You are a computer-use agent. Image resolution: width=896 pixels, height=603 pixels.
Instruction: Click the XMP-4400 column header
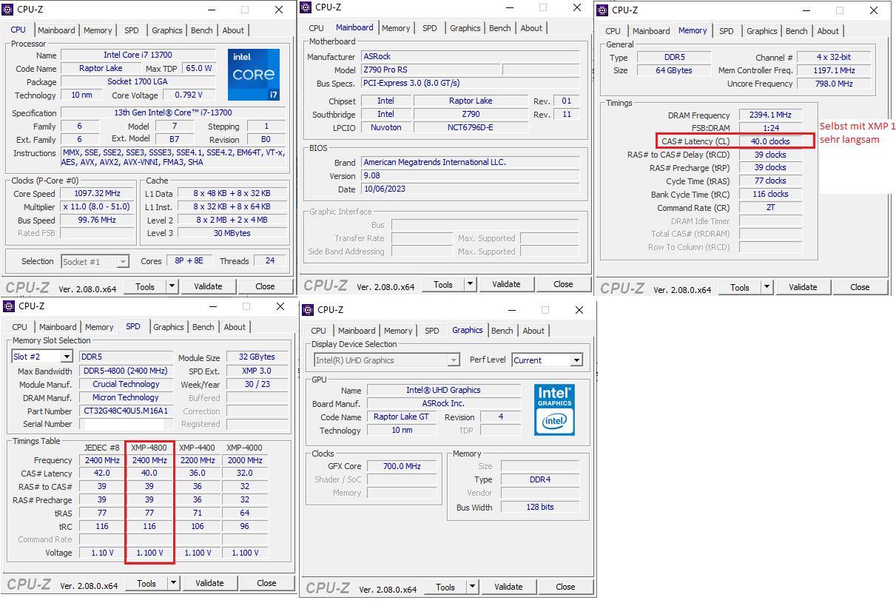(x=197, y=448)
